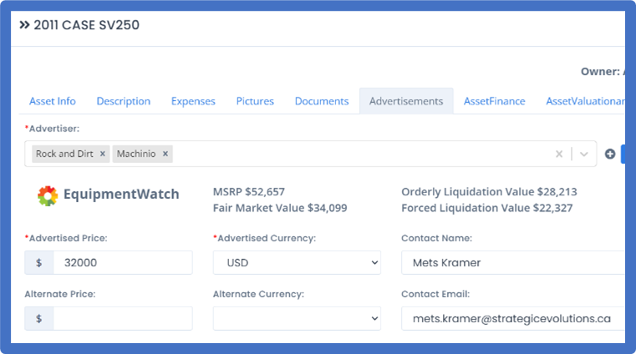Open the Alternate Currency dropdown
636x354 pixels.
[297, 318]
